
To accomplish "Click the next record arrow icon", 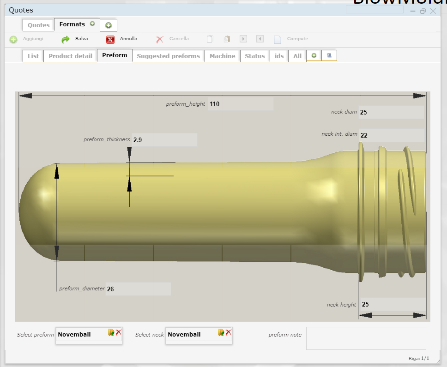I will [x=243, y=39].
